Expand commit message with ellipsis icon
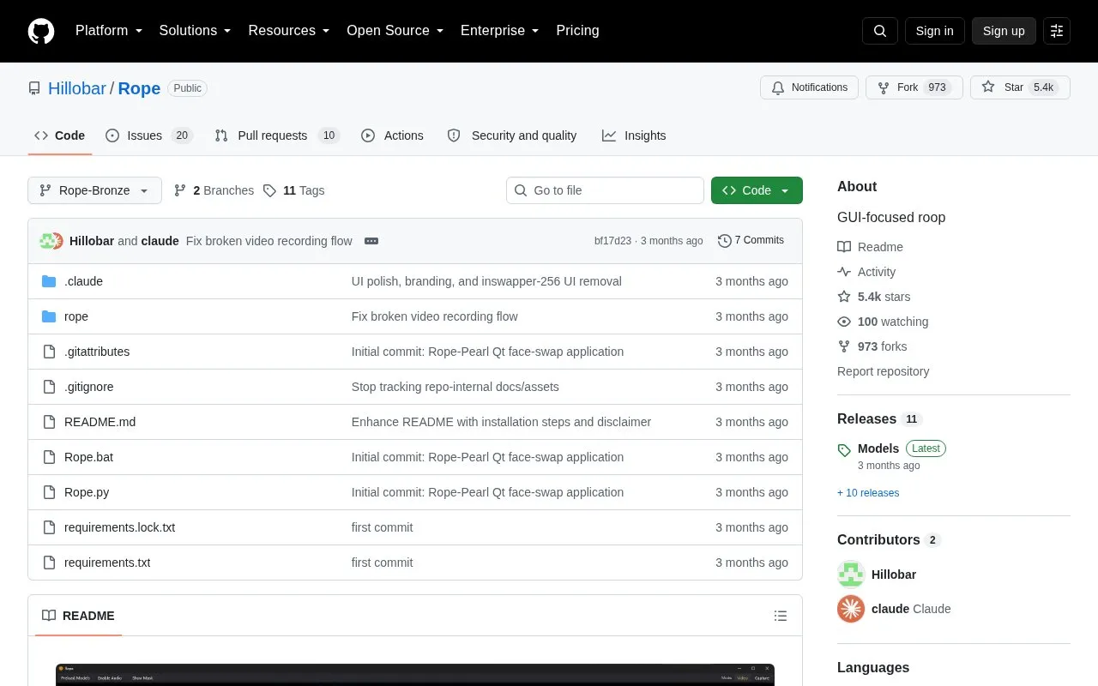 pyautogui.click(x=371, y=241)
